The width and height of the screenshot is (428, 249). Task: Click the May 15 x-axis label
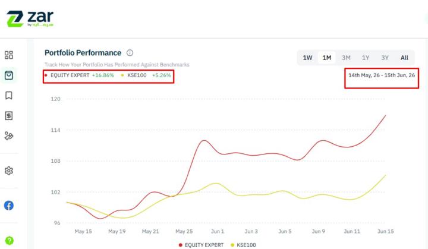point(83,231)
